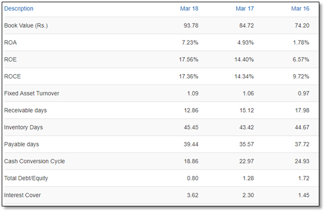325x212 pixels.
Task: Select the ROE row label
Action: [10, 59]
